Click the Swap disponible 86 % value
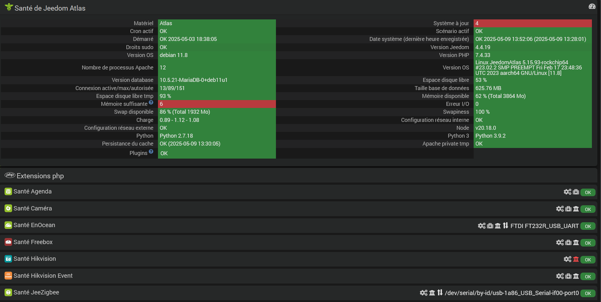 click(x=217, y=112)
